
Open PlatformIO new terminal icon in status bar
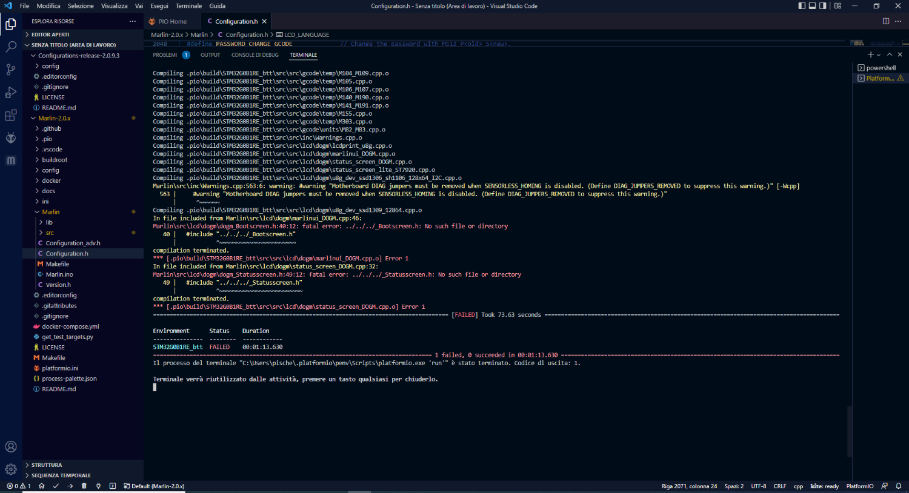[x=113, y=486]
